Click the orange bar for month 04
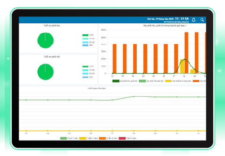 point(145,59)
